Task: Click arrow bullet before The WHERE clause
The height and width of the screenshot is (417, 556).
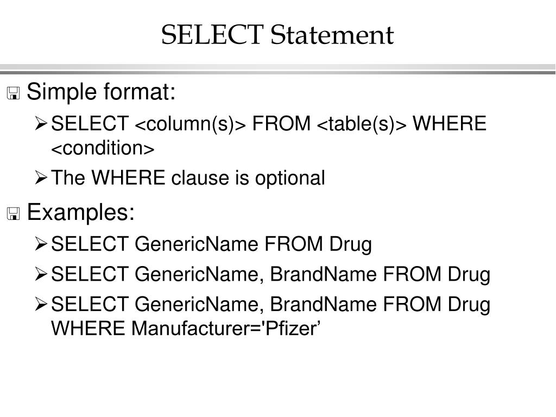Action: [x=41, y=178]
